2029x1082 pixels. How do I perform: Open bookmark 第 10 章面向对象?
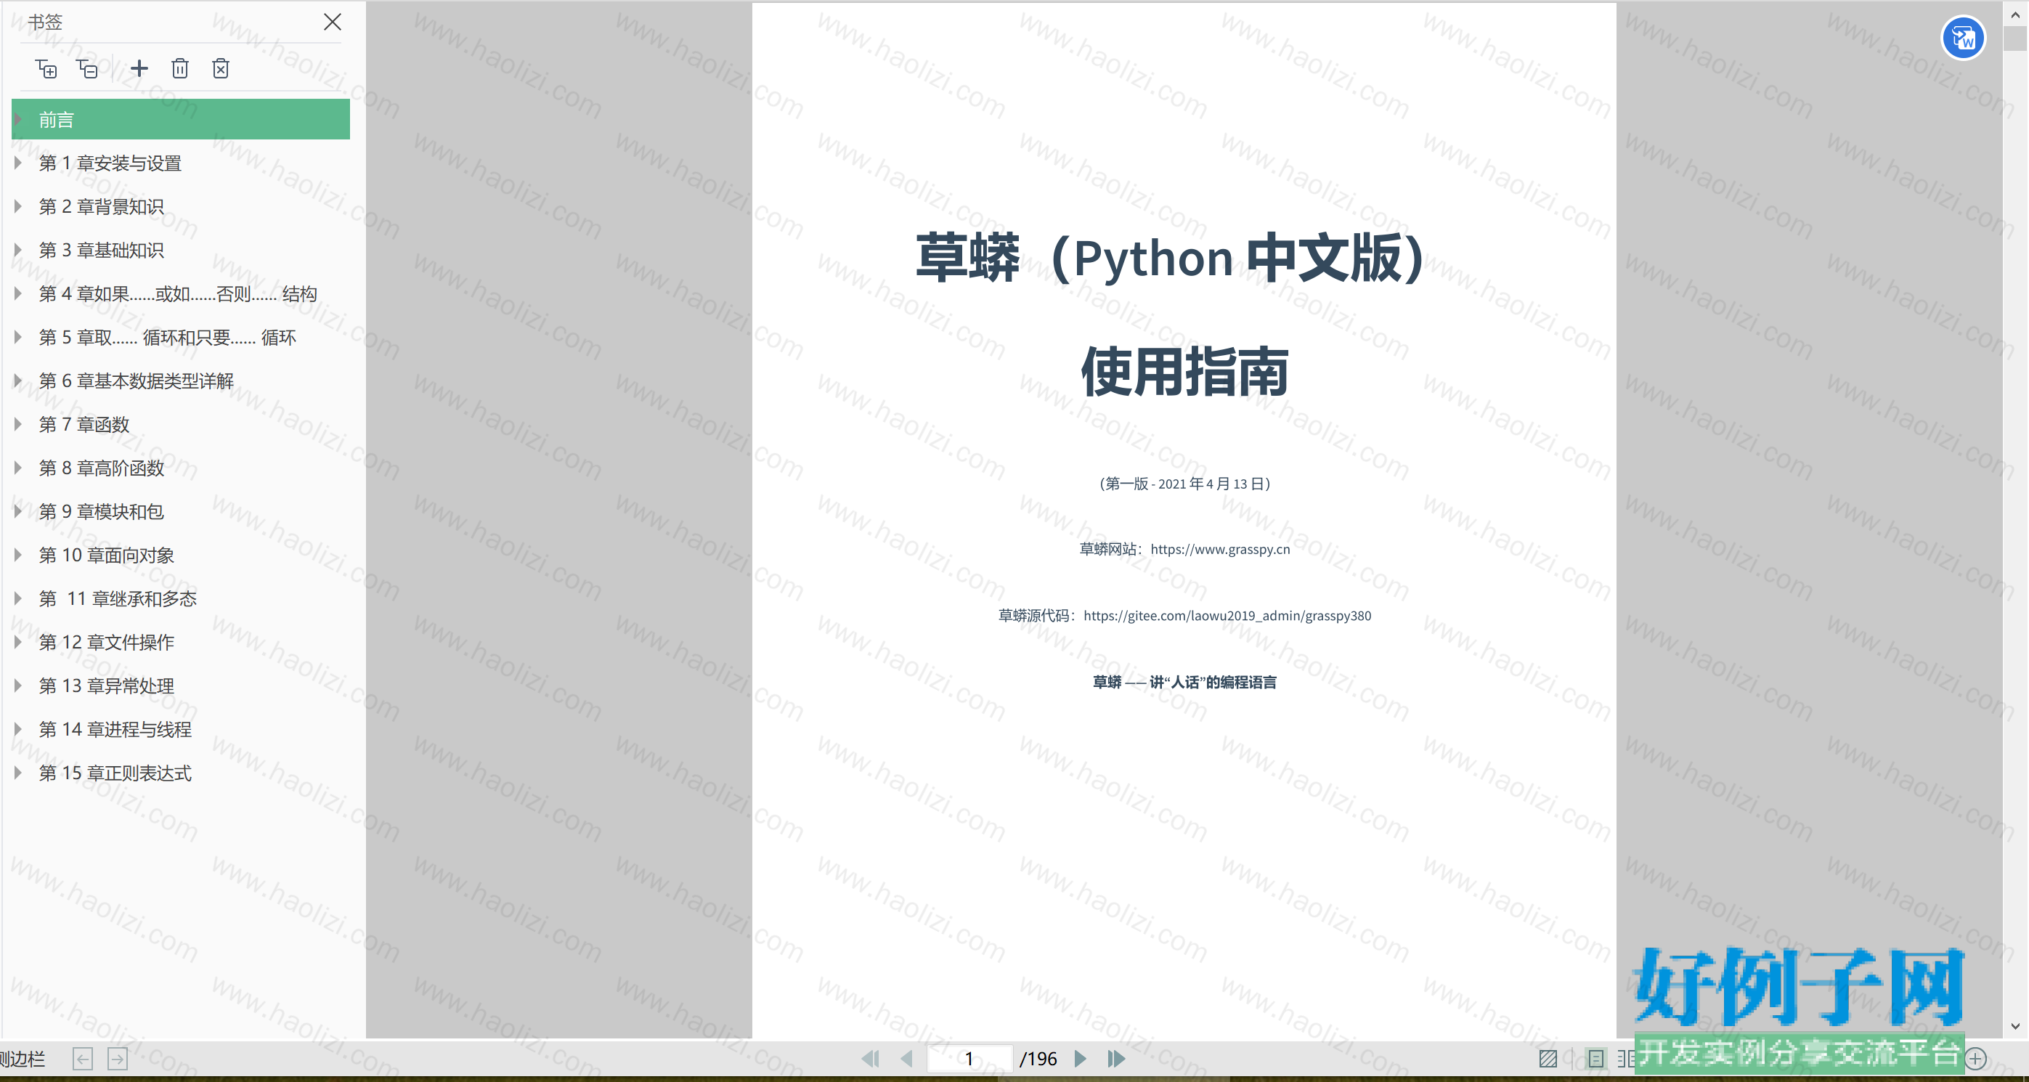tap(106, 556)
